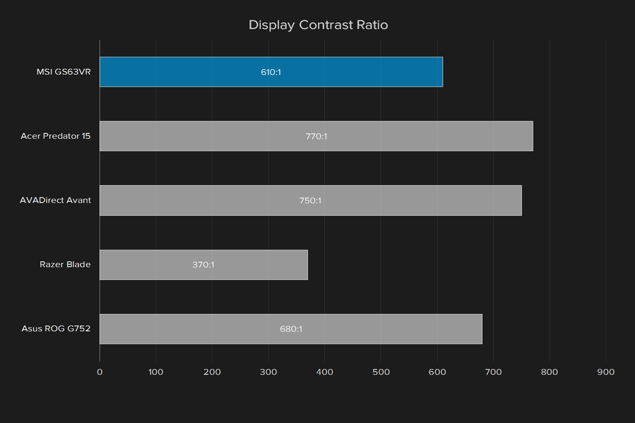Click the 700 axis tick label
The width and height of the screenshot is (635, 423).
point(493,372)
